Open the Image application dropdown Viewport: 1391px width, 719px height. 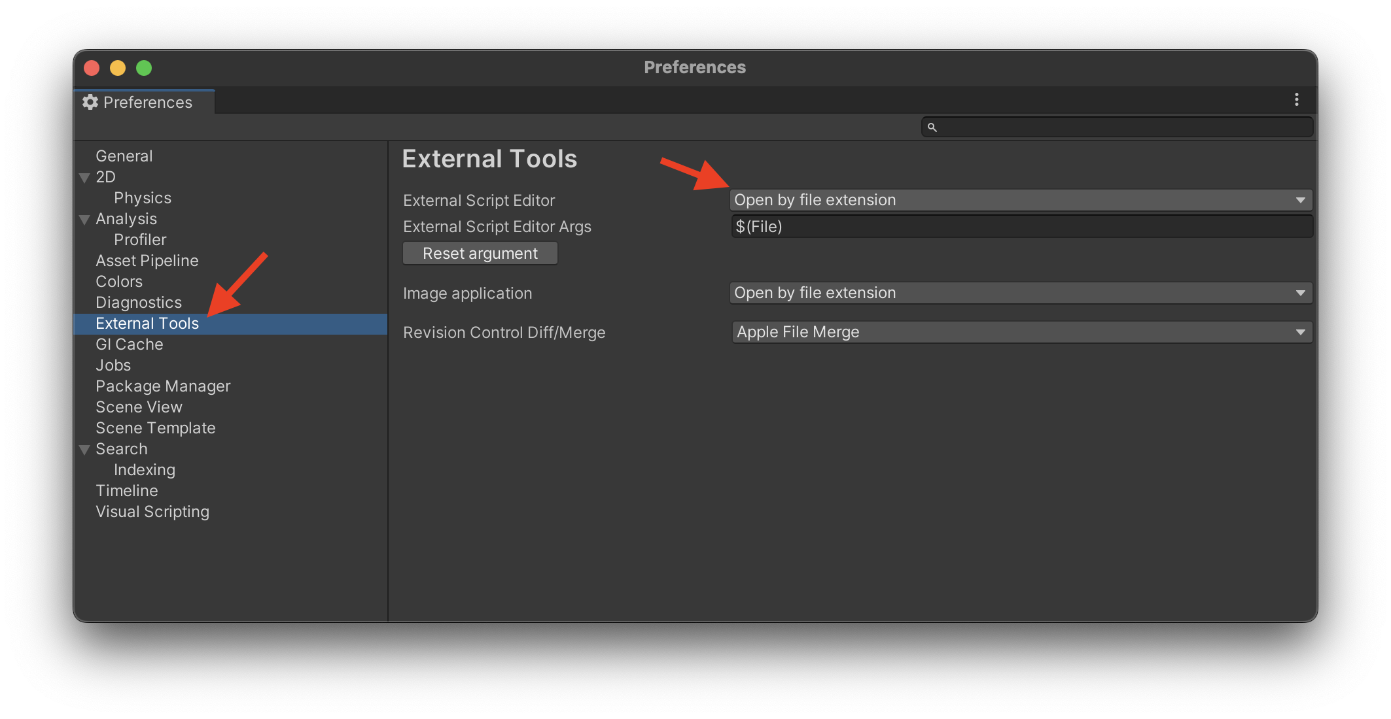coord(1021,293)
